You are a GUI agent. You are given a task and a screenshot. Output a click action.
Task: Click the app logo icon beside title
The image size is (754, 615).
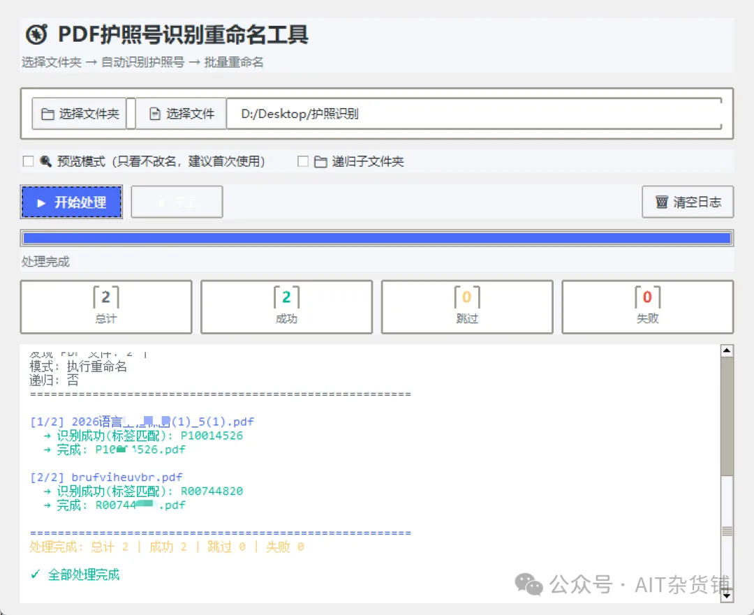tap(36, 34)
